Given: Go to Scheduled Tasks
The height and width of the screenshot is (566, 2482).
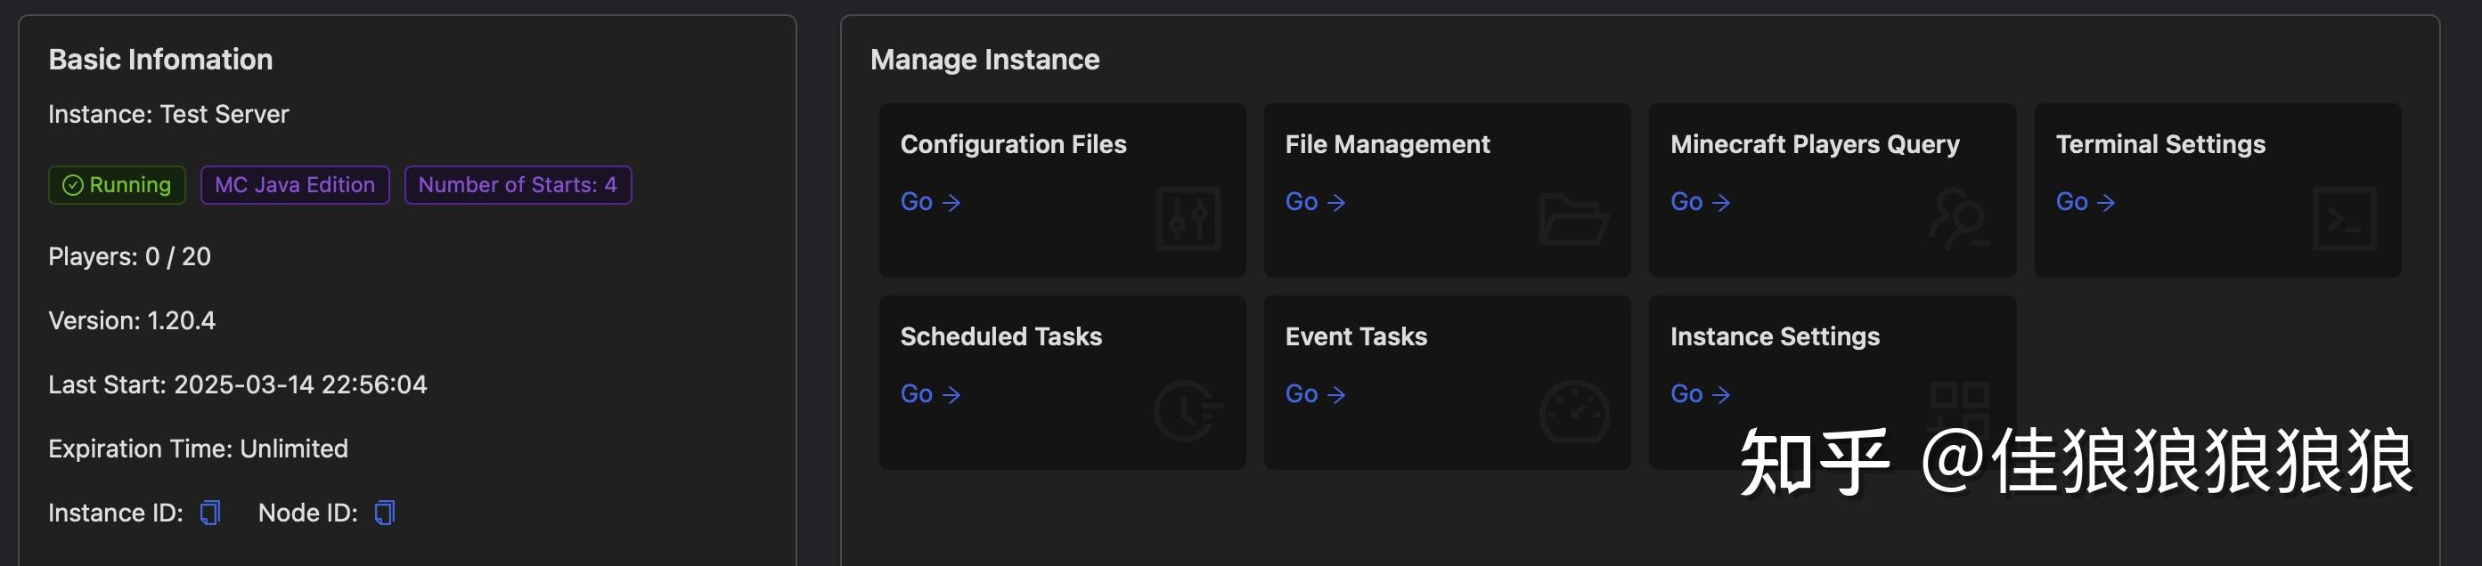Looking at the screenshot, I should [930, 394].
